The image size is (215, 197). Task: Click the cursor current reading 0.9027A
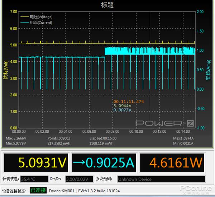click(123, 110)
